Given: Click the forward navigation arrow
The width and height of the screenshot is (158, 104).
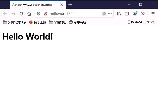Looking at the screenshot, I should (13, 14).
